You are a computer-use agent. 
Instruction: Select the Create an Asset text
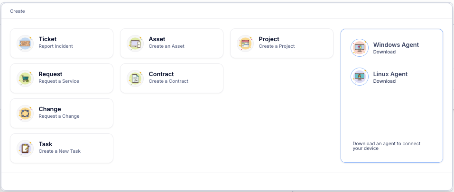pyautogui.click(x=167, y=46)
